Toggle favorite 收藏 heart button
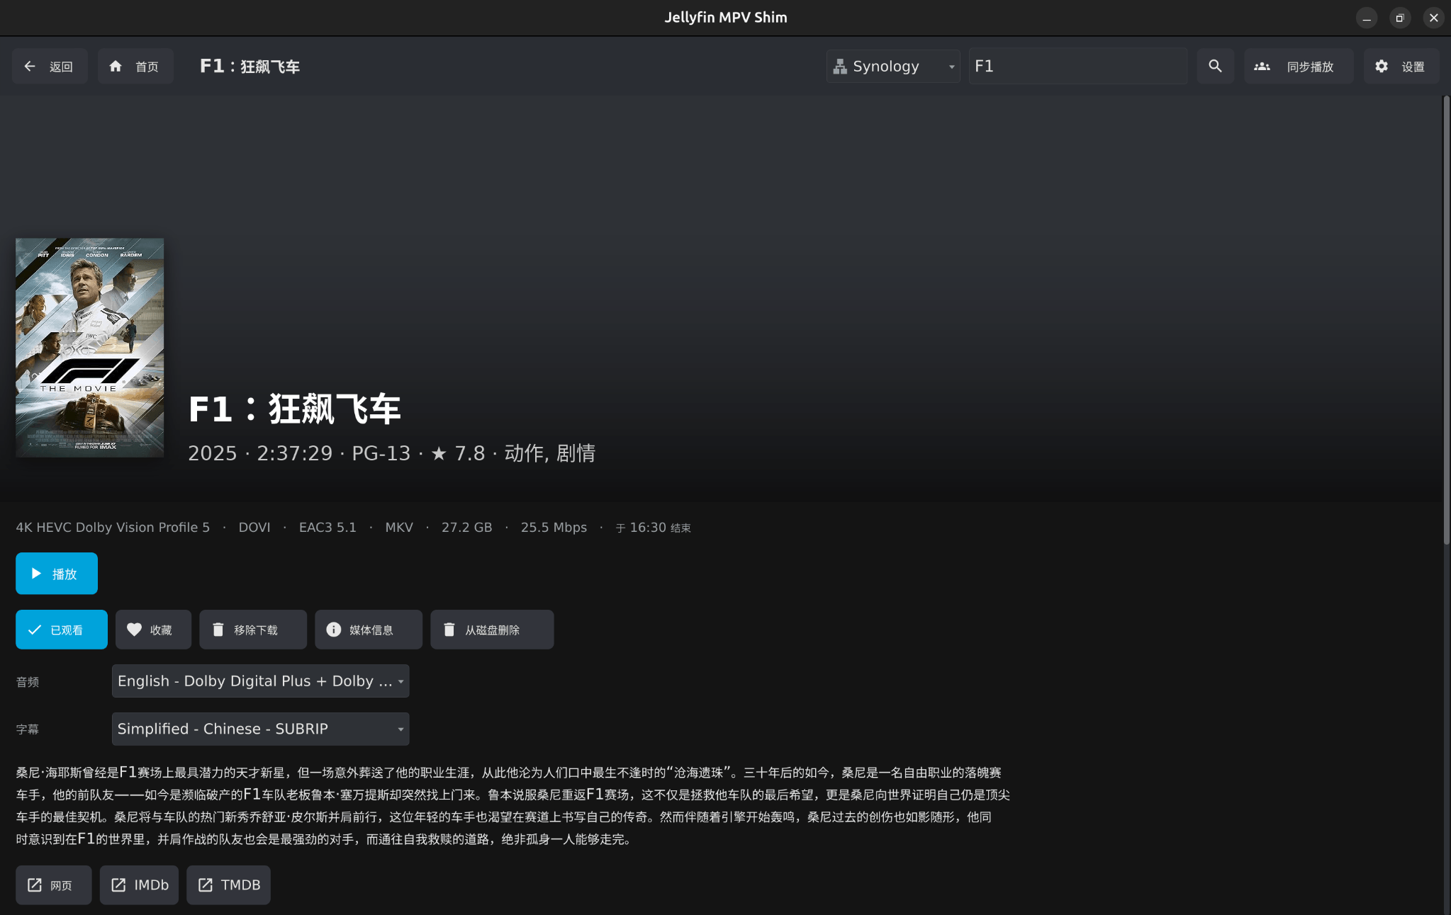The height and width of the screenshot is (915, 1451). [x=153, y=630]
